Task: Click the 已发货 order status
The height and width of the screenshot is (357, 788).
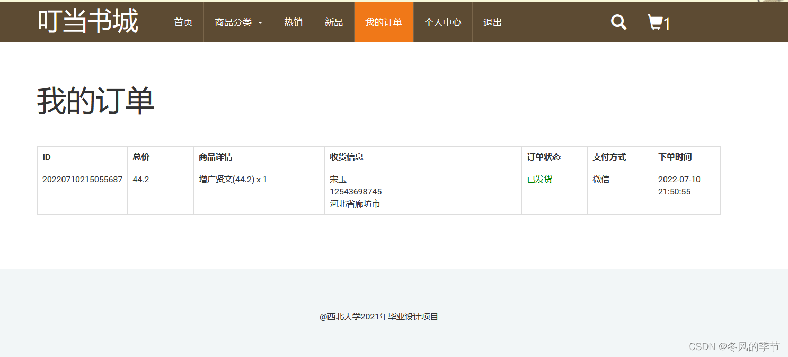Action: click(x=539, y=180)
